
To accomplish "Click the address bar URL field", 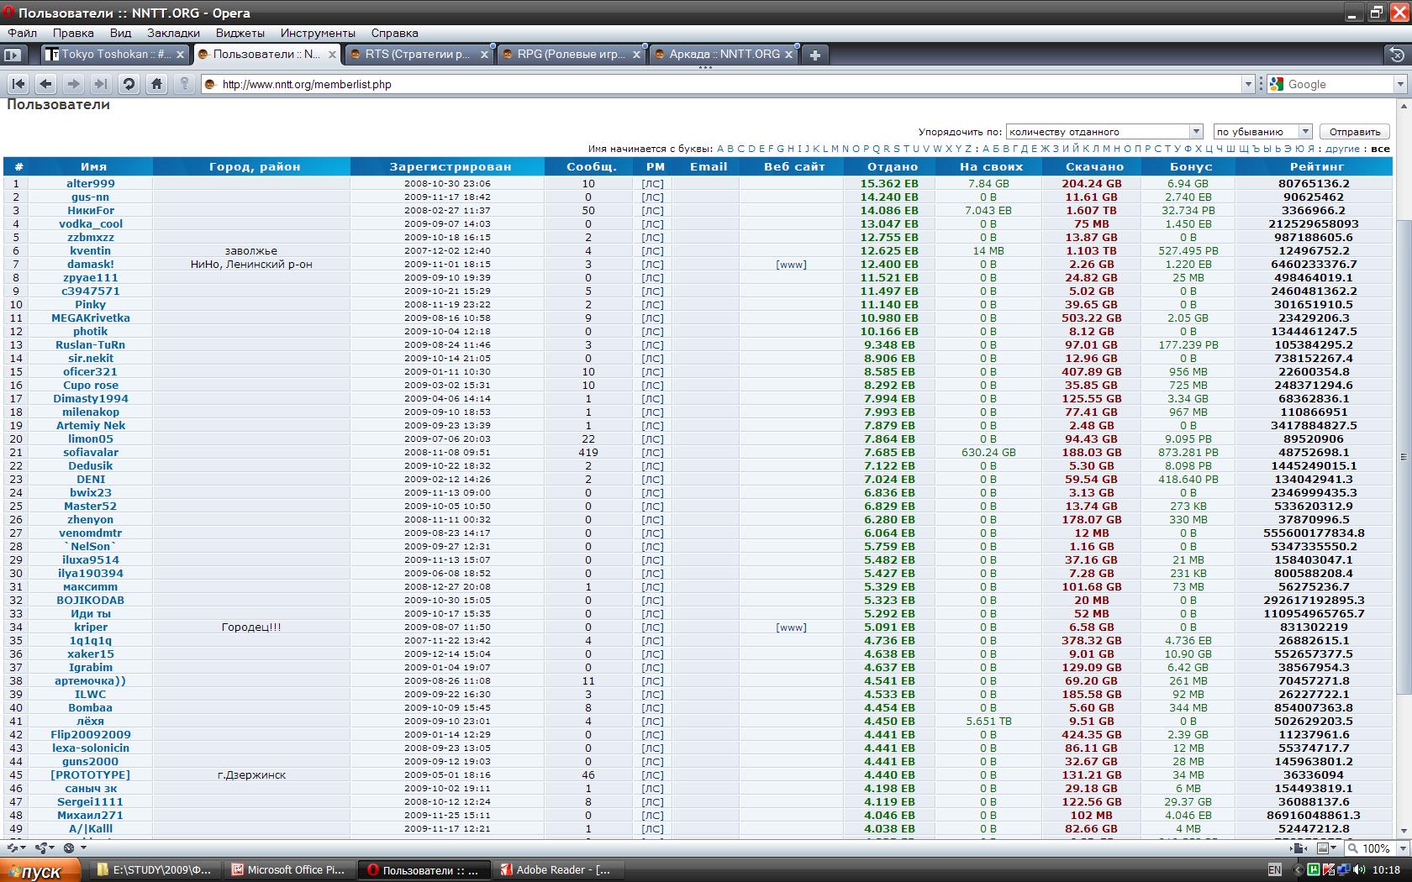I will pyautogui.click(x=730, y=84).
